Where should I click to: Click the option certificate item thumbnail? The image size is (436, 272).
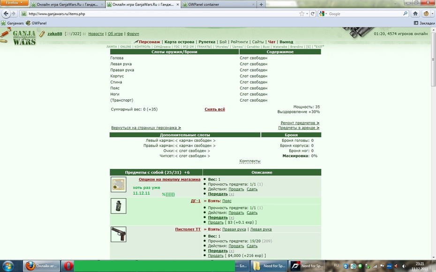[119, 184]
